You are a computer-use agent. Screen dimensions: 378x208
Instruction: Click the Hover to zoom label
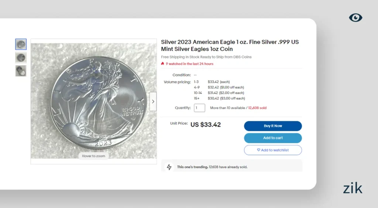[x=93, y=156]
